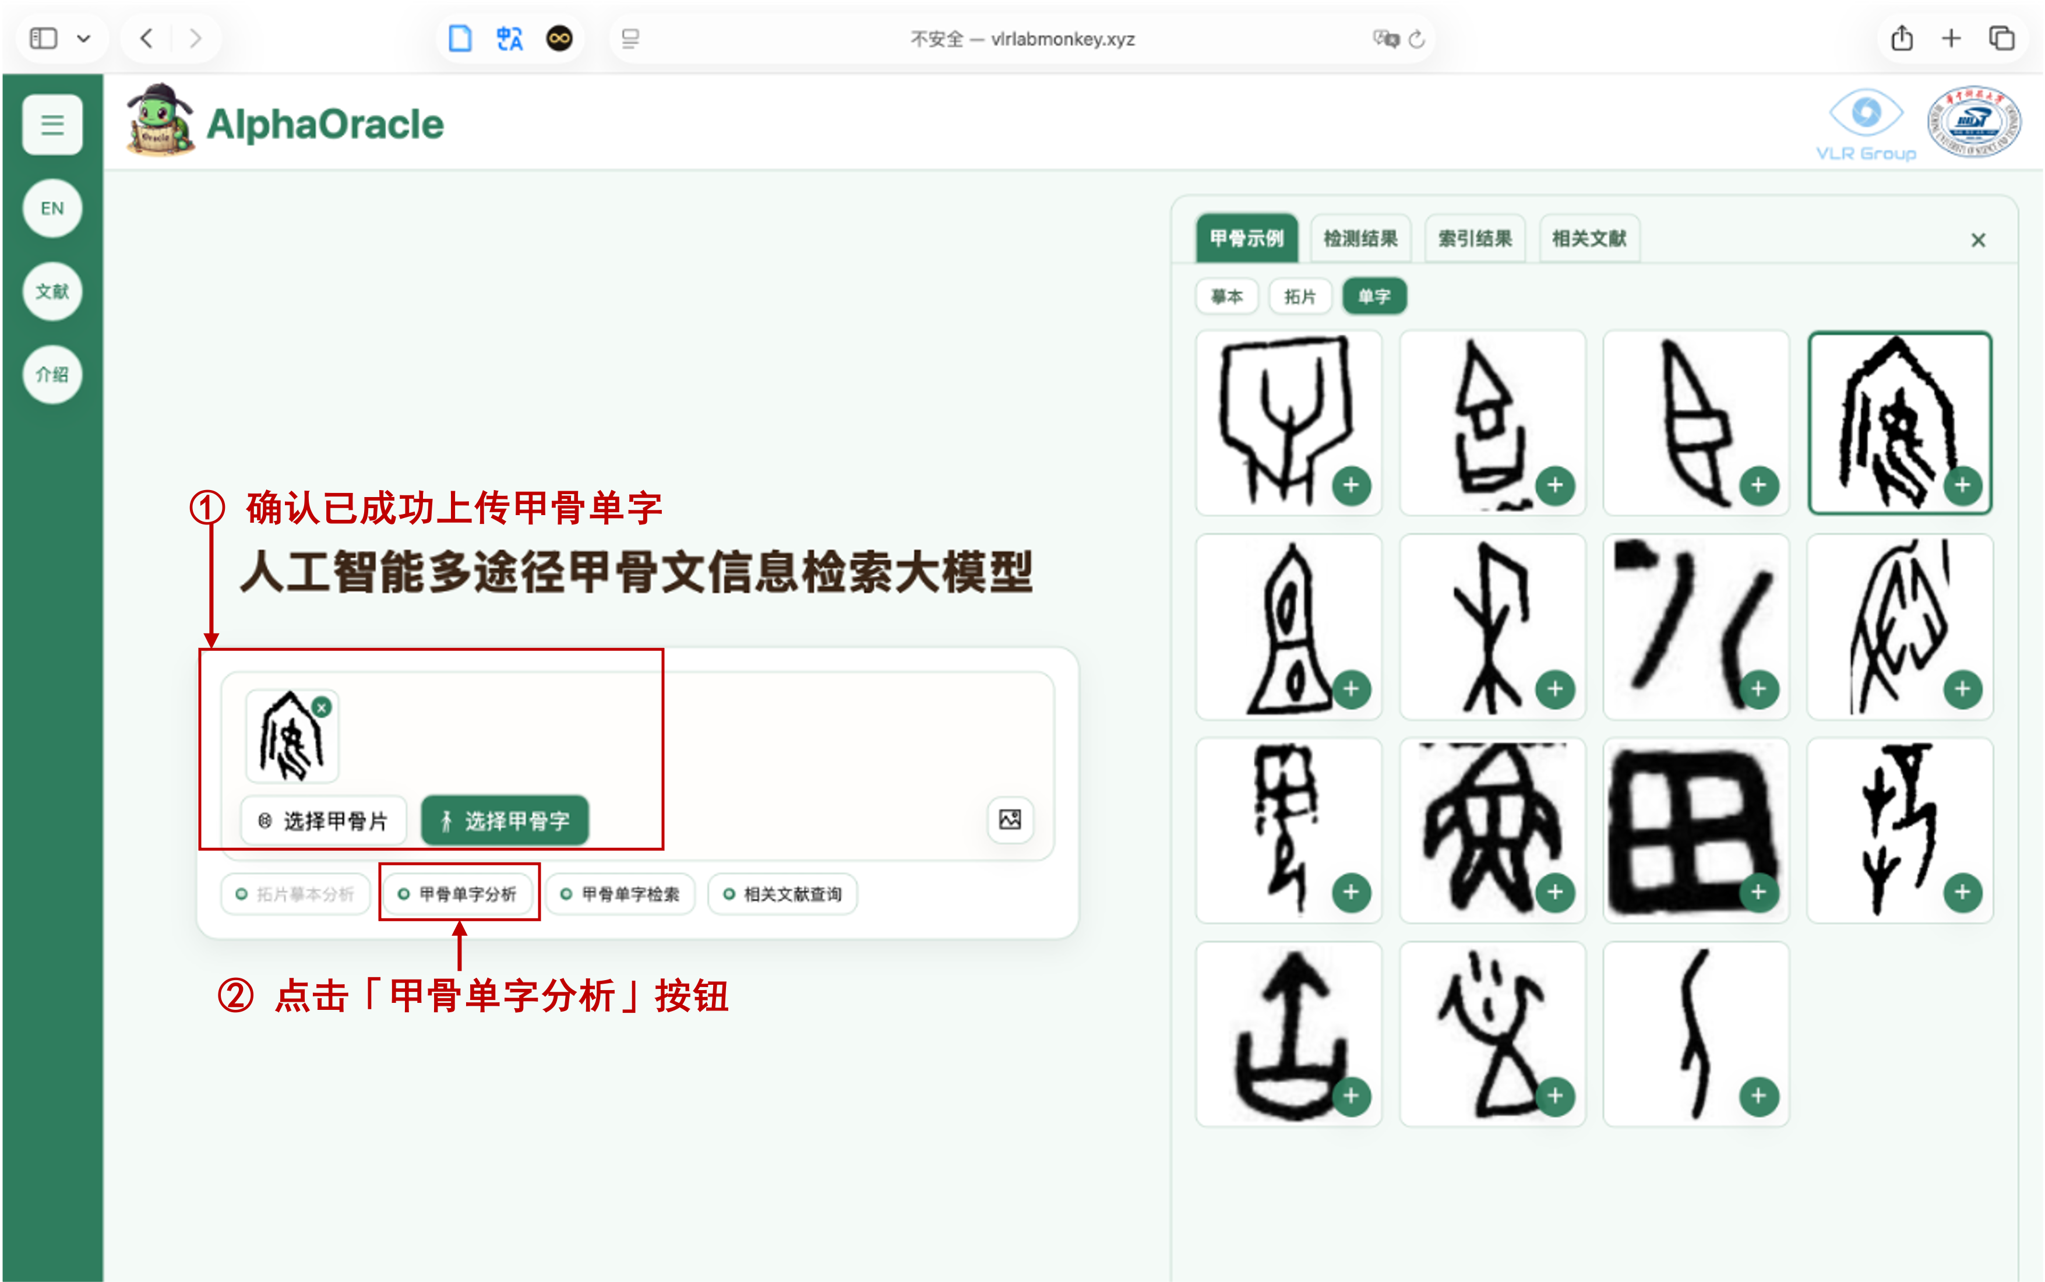
Task: Add the 田-shaped character using its plus icon
Action: click(x=1758, y=892)
